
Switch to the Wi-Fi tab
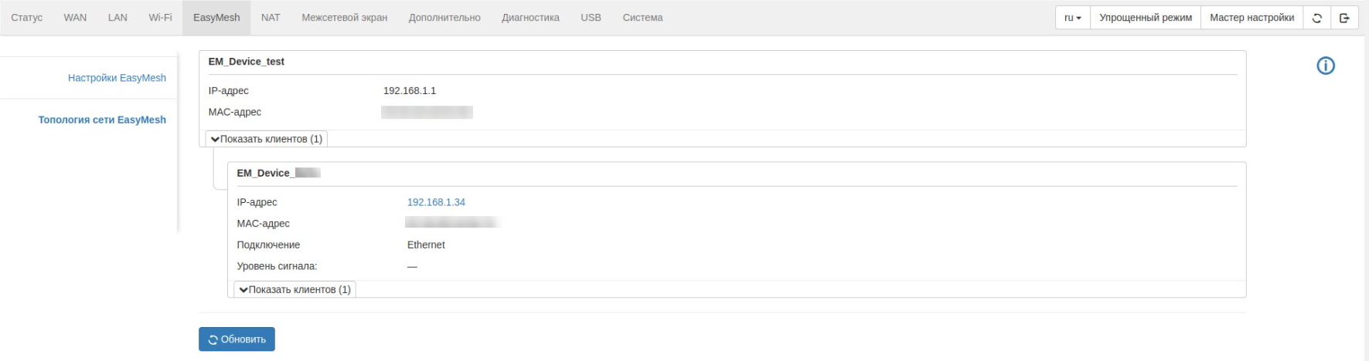click(x=160, y=18)
